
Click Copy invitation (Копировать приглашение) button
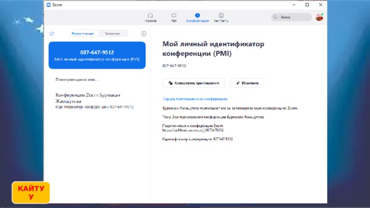click(194, 83)
